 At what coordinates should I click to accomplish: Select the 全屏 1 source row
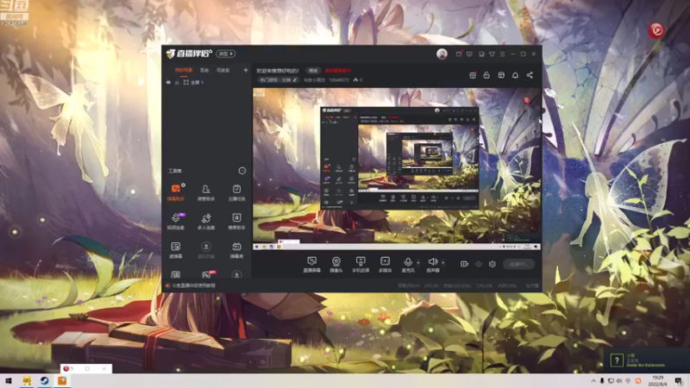(x=206, y=82)
